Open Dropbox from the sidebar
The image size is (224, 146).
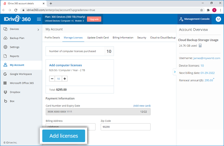coord(15,92)
